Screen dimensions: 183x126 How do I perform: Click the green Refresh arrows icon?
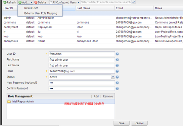point(5,2)
